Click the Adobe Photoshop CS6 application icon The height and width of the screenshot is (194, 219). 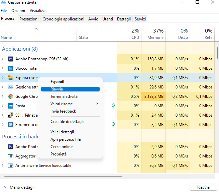(10, 59)
